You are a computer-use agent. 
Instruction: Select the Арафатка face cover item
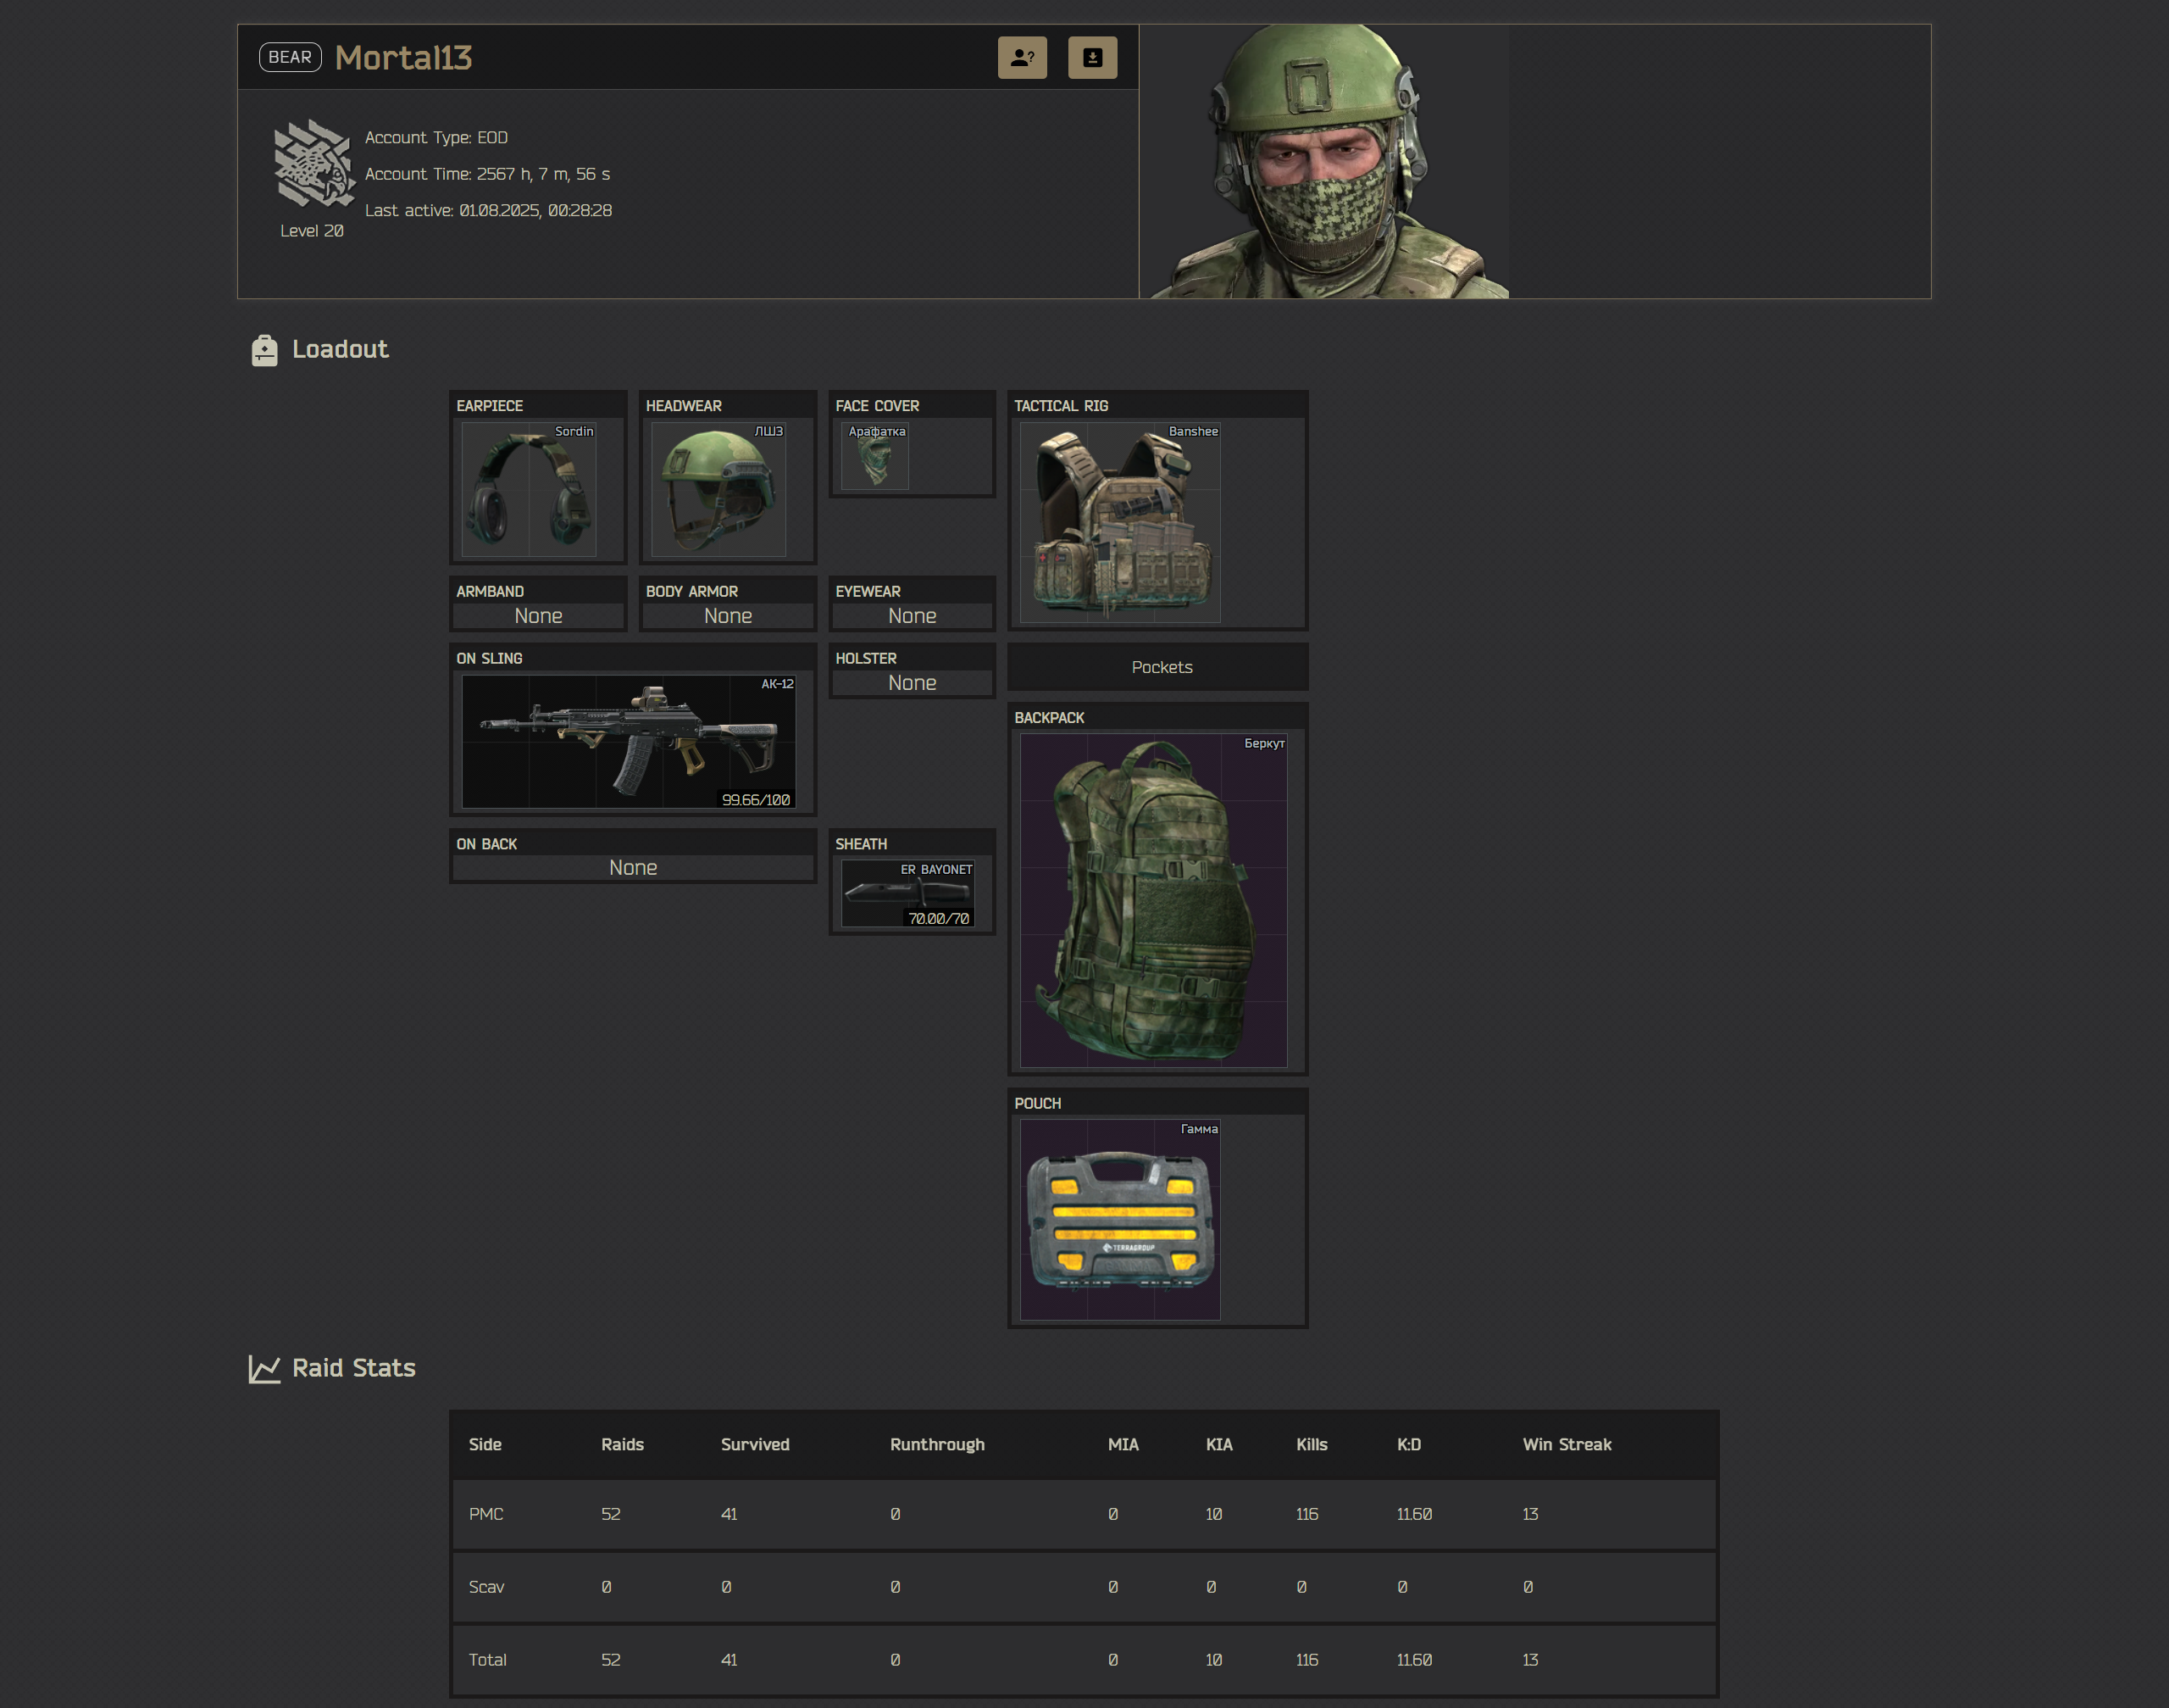874,456
